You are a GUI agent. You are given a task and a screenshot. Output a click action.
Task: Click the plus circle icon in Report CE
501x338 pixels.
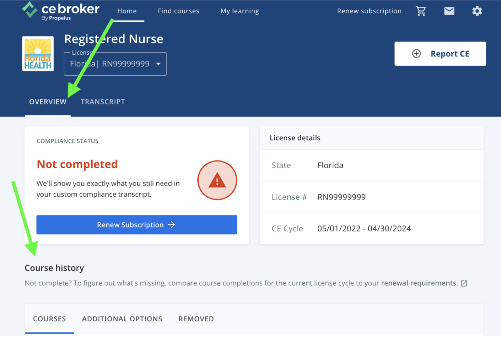point(416,54)
